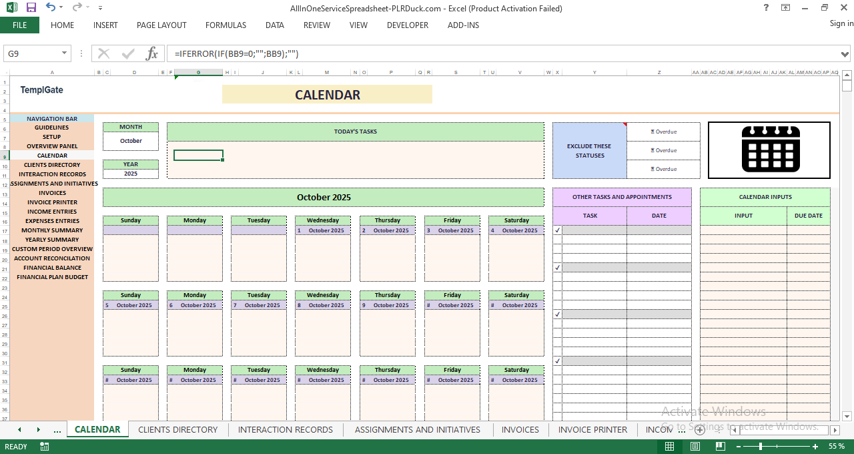Screen dimensions: 854x454
Task: Go to MONTHLY SUMMARY in navigation bar
Action: [52, 230]
